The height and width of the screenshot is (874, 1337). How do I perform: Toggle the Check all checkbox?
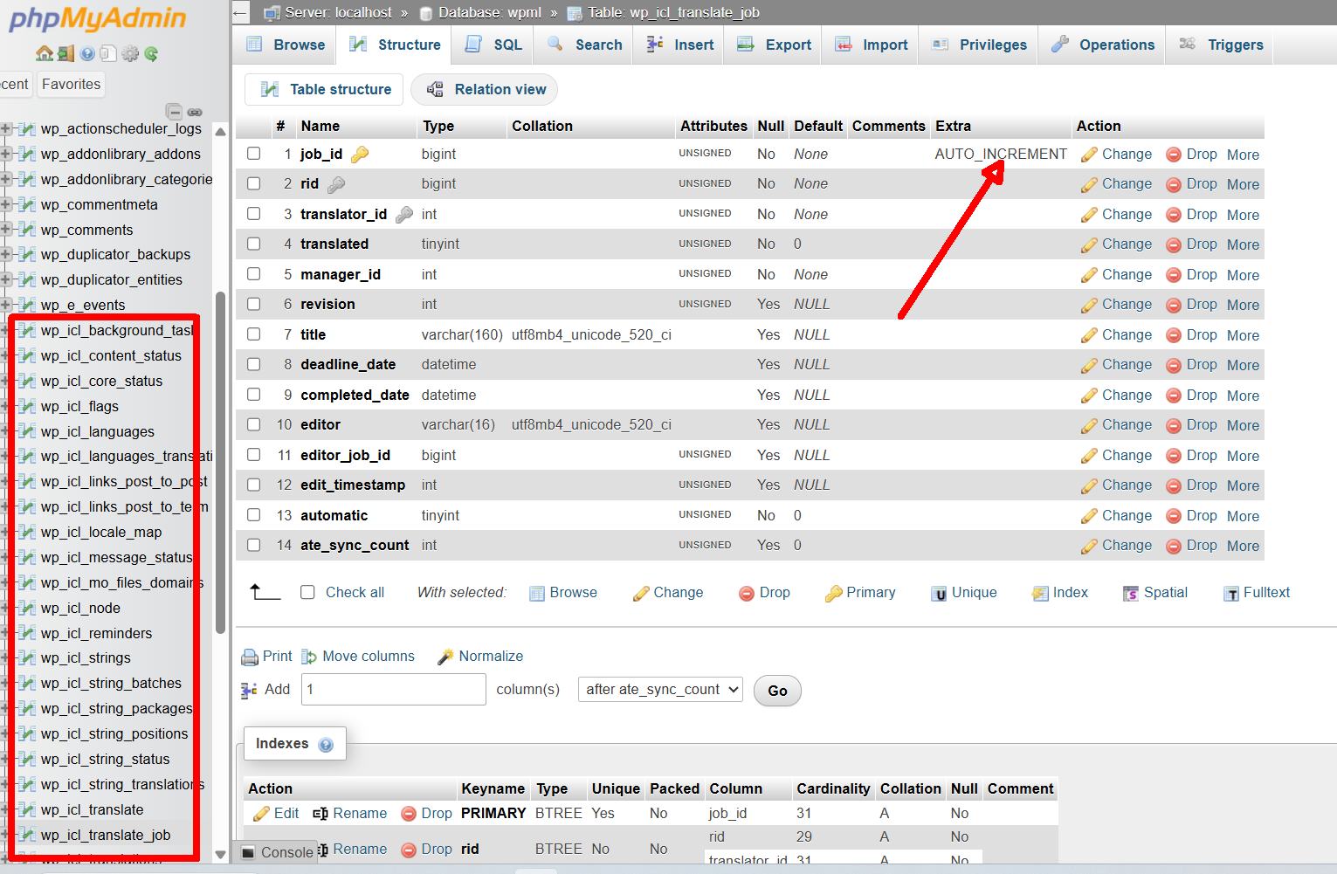[x=307, y=592]
